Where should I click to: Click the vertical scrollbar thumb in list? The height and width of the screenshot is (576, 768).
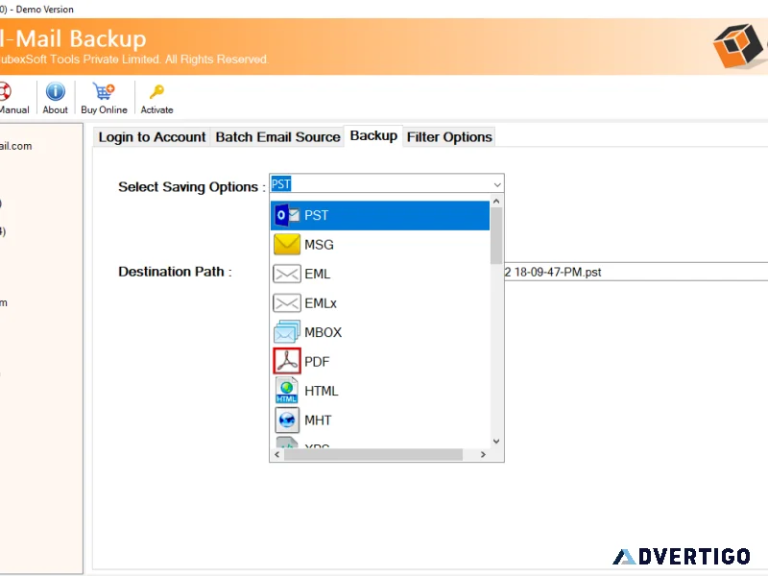coord(496,235)
